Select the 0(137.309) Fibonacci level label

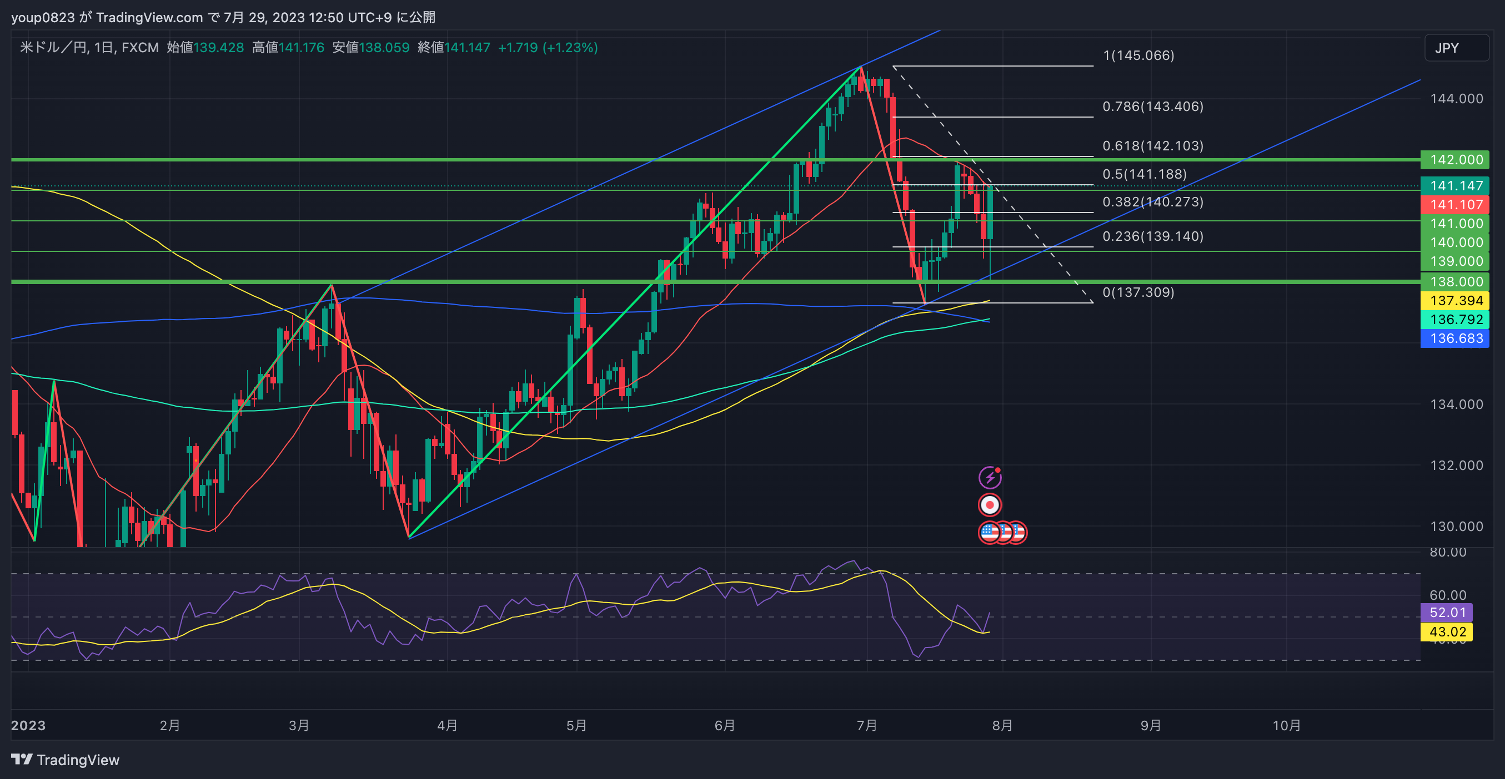(x=1138, y=292)
